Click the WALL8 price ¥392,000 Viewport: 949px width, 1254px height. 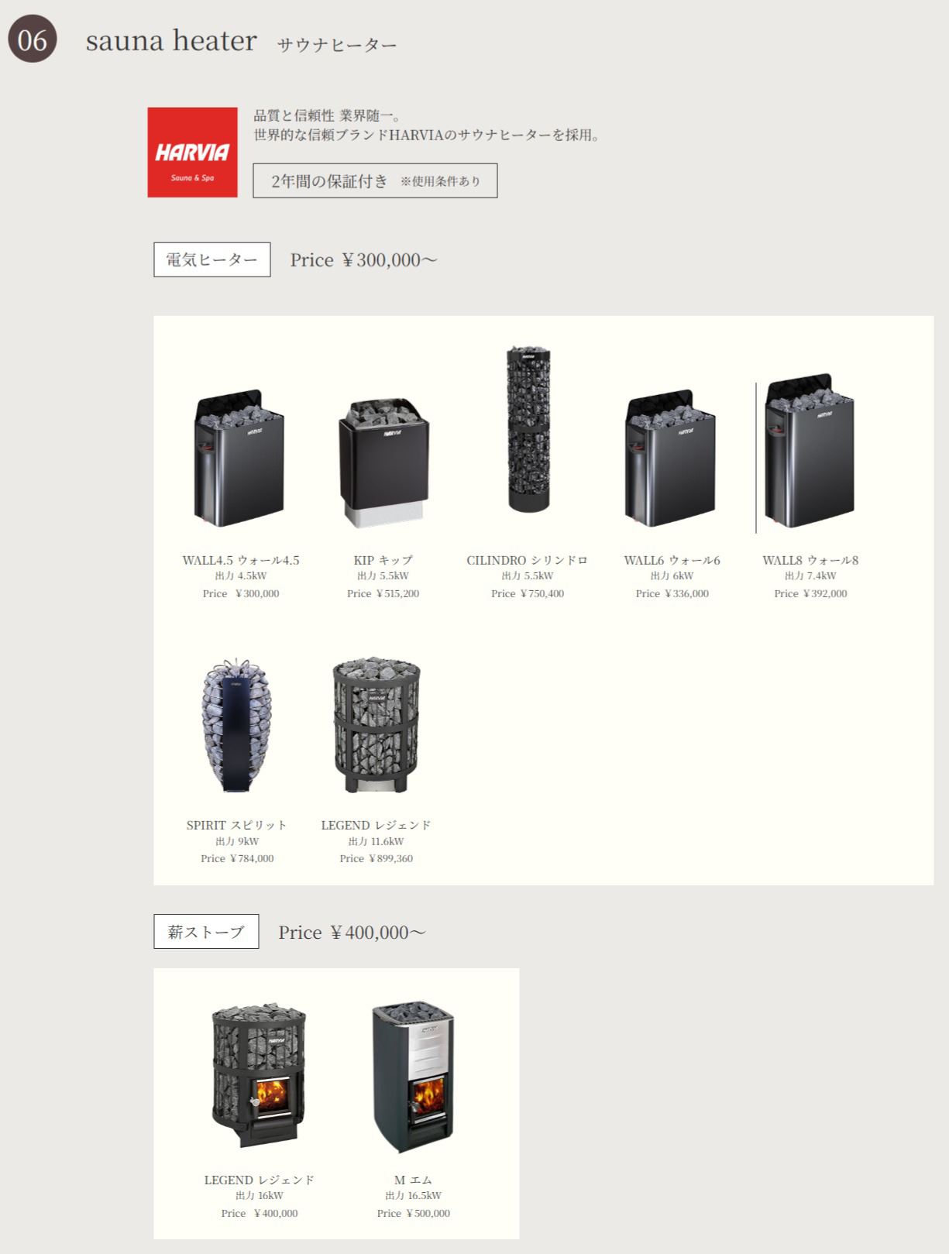coord(810,593)
